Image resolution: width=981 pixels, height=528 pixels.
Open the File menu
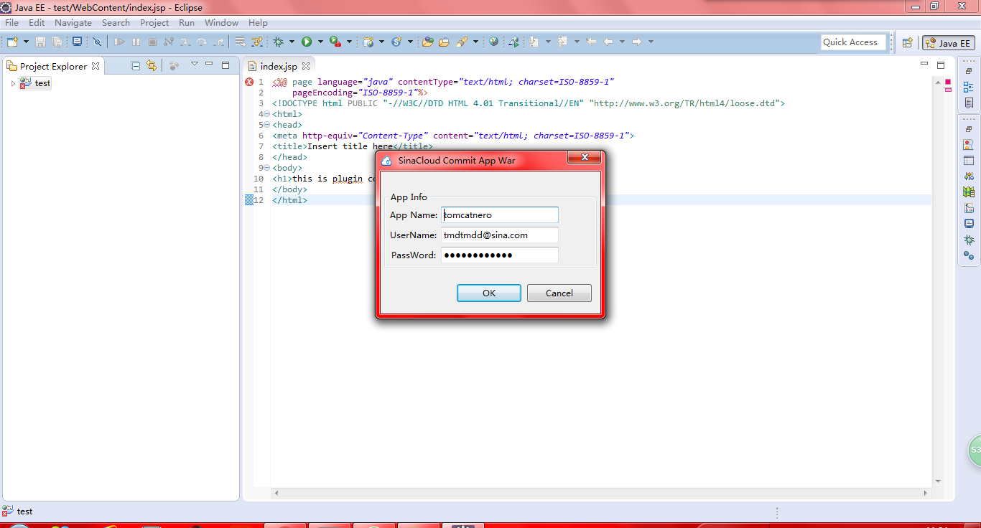[11, 23]
